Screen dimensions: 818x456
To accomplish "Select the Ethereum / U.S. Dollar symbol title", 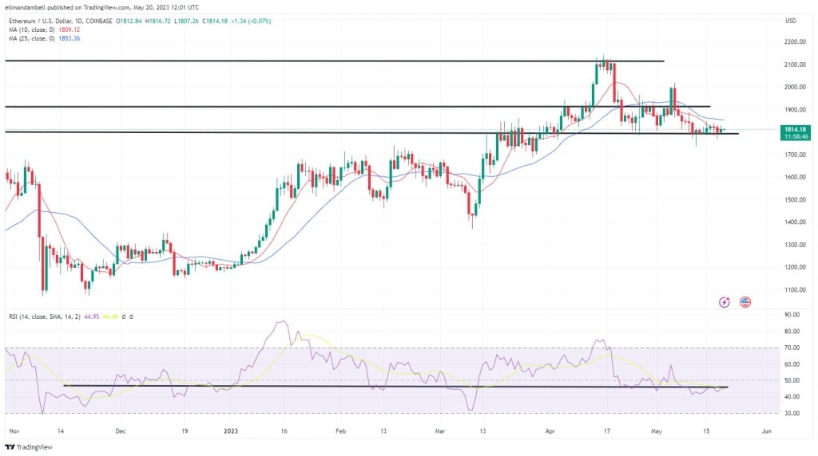I will 61,22.
